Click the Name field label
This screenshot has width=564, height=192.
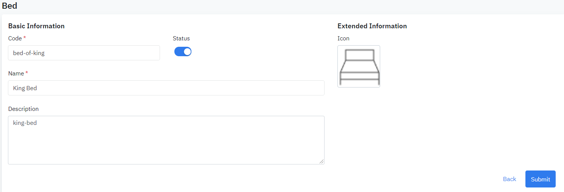(x=16, y=74)
